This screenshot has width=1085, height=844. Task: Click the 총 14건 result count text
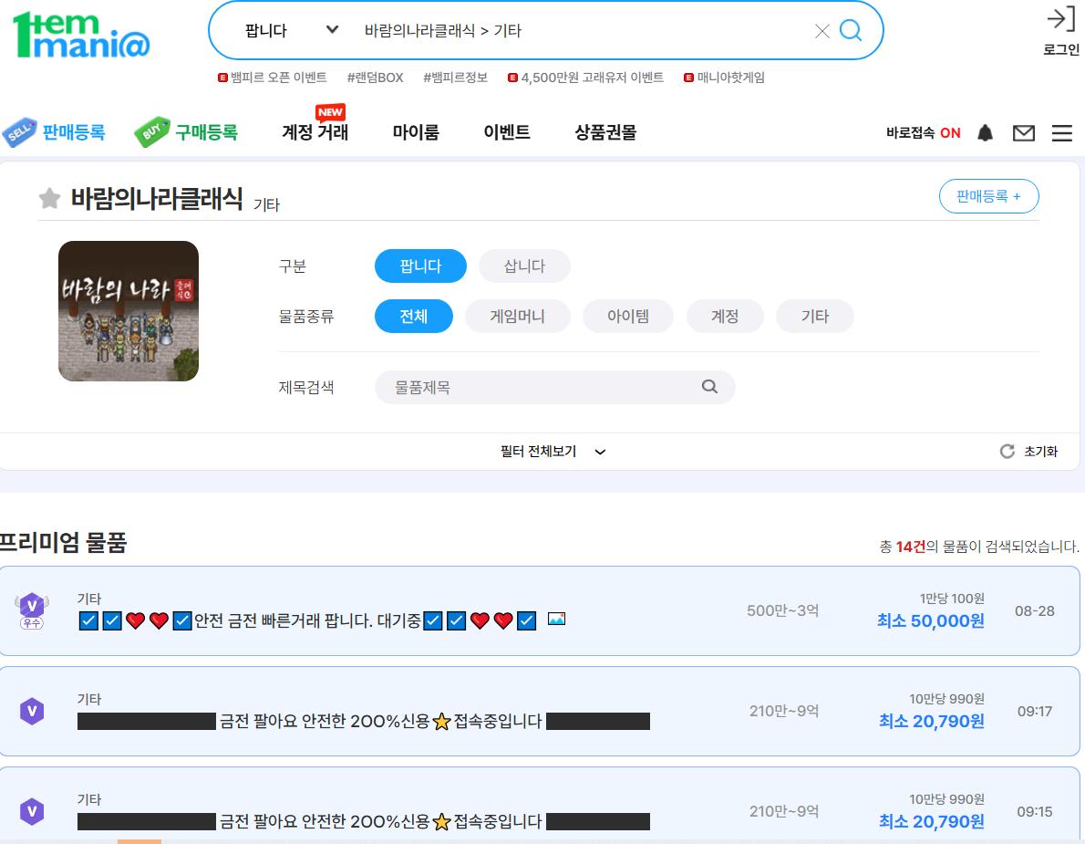979,547
